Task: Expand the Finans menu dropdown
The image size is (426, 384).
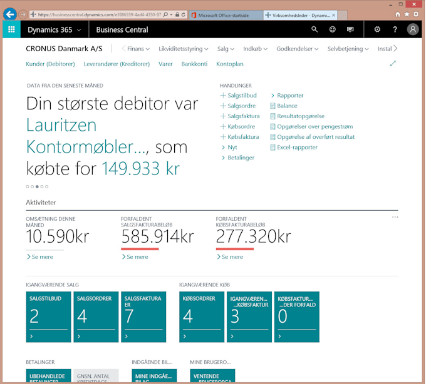Action: pyautogui.click(x=138, y=48)
